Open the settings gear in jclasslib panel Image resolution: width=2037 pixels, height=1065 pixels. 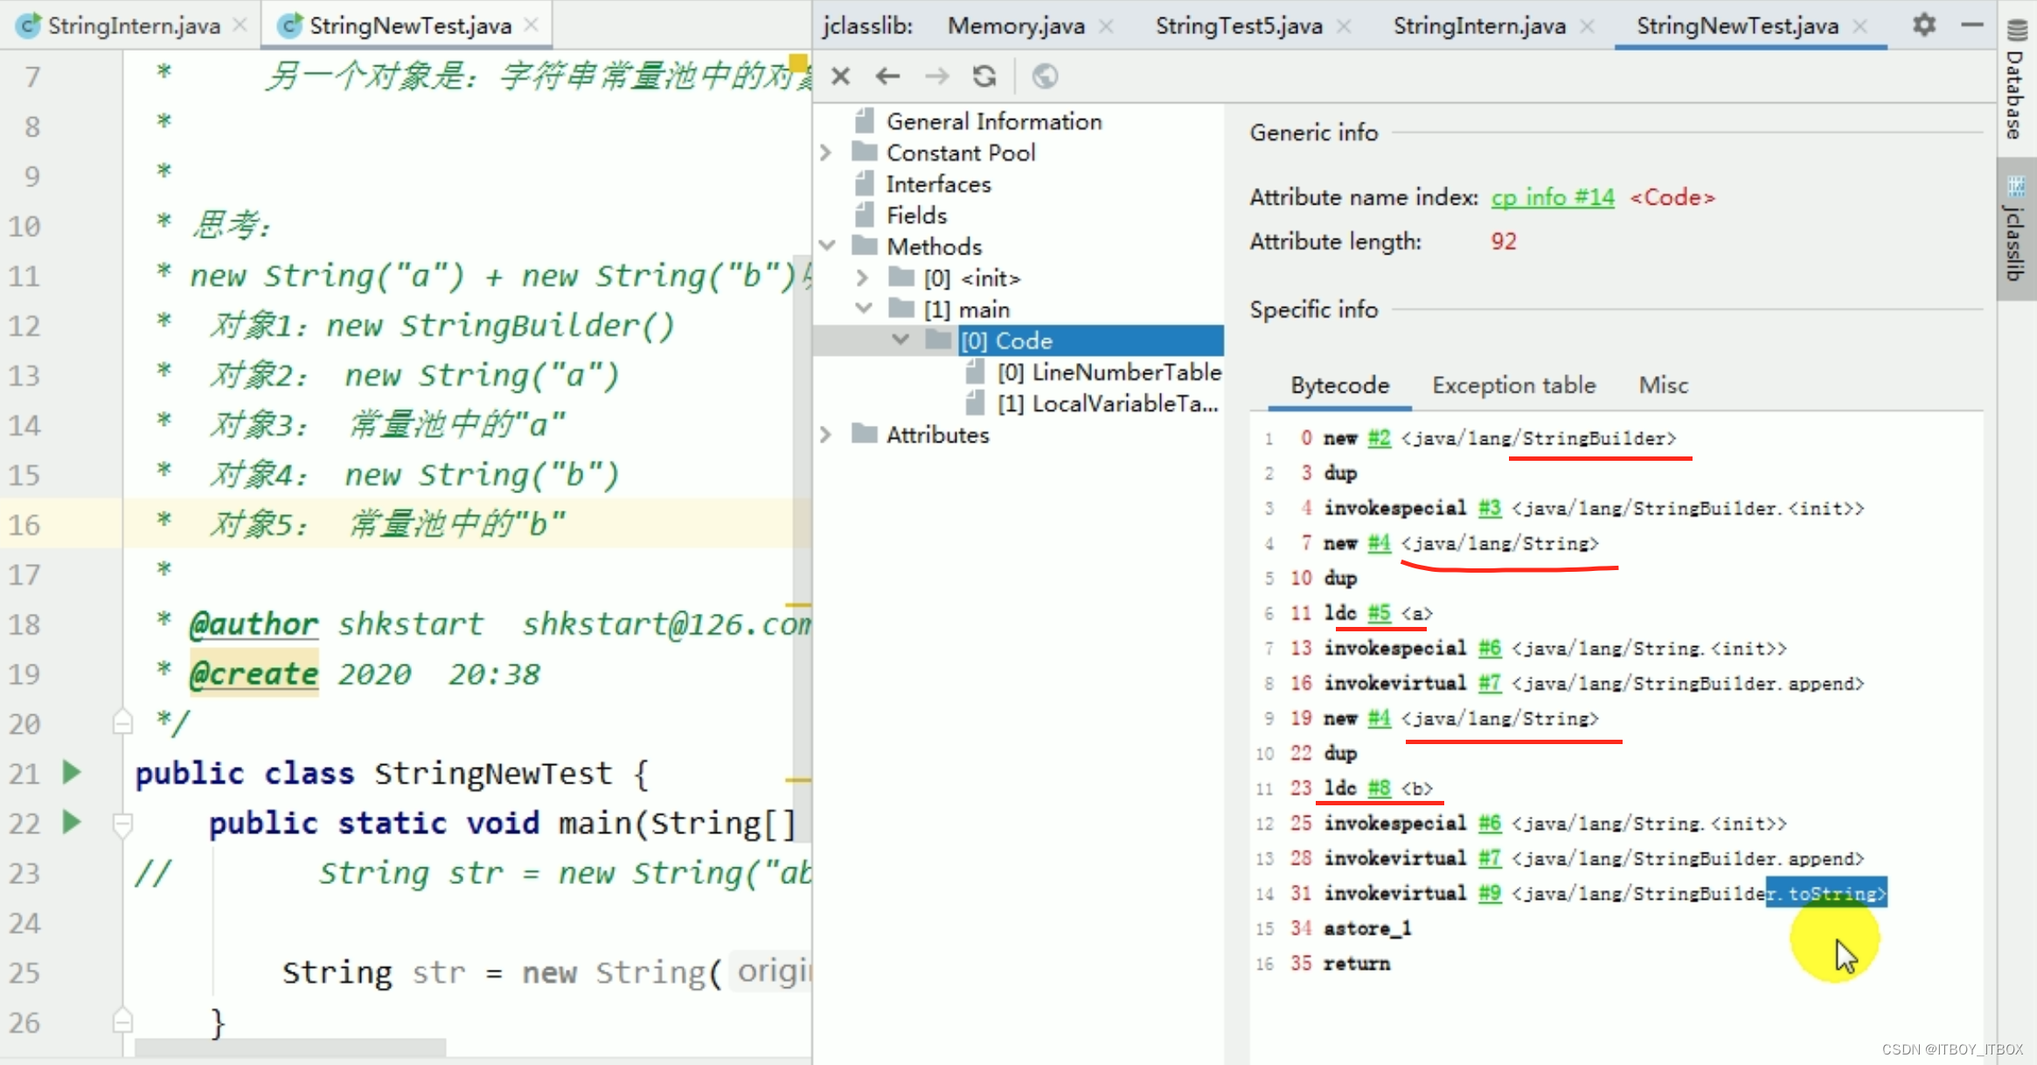point(1923,24)
